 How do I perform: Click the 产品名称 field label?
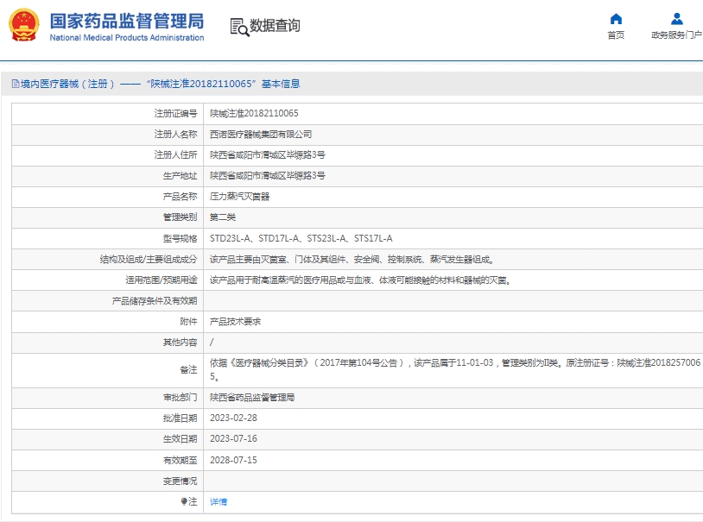(180, 196)
